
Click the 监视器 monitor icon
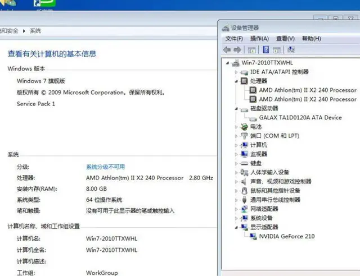point(244,154)
